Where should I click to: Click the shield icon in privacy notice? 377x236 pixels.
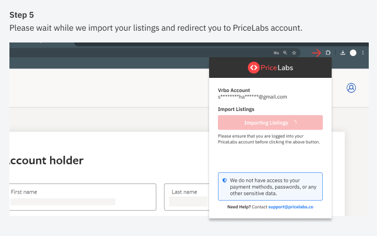(x=224, y=181)
